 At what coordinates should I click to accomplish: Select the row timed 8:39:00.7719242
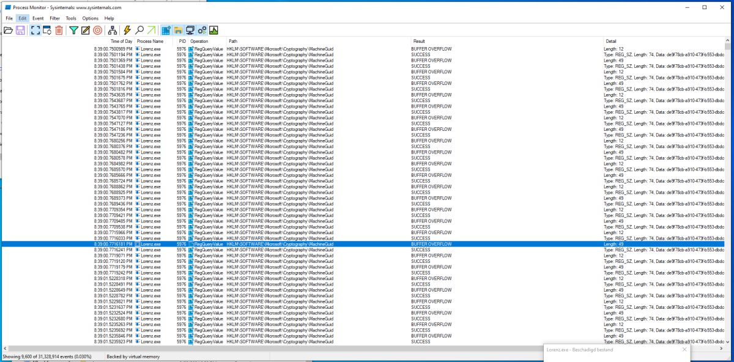tap(363, 273)
